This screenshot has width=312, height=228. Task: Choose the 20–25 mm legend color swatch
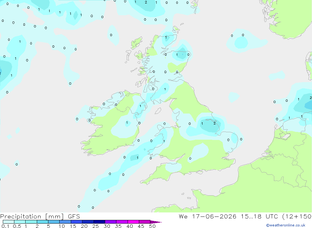88,222
